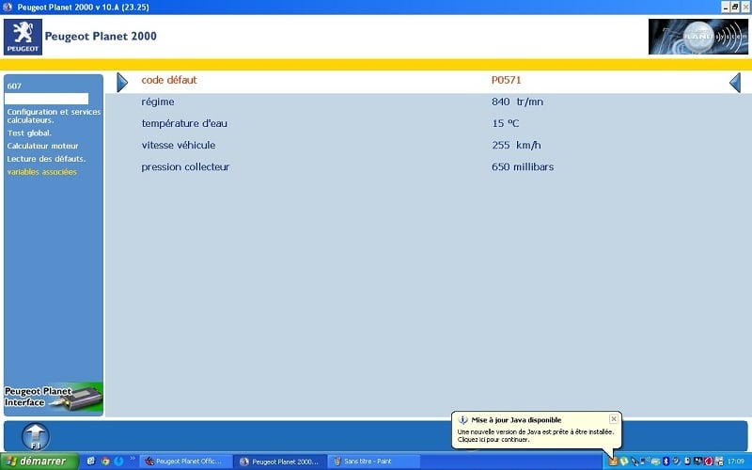Click the title bar application icon
This screenshot has height=470, width=752.
(8, 8)
